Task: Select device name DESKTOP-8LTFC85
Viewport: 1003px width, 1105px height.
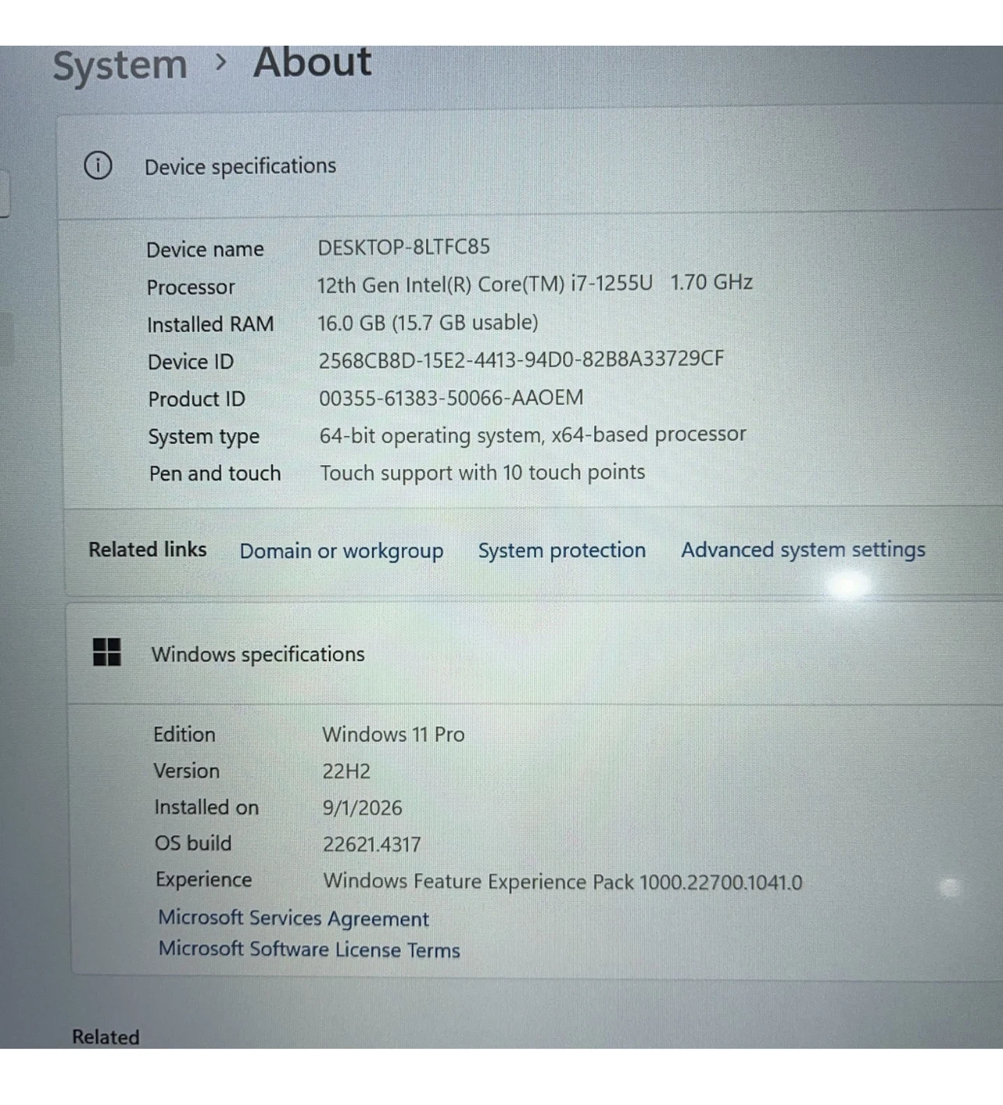Action: click(x=404, y=247)
